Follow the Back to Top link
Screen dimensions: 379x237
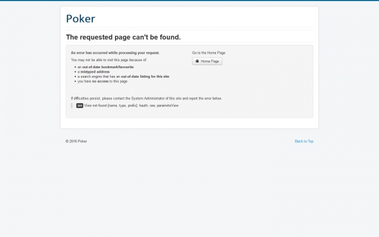point(304,141)
